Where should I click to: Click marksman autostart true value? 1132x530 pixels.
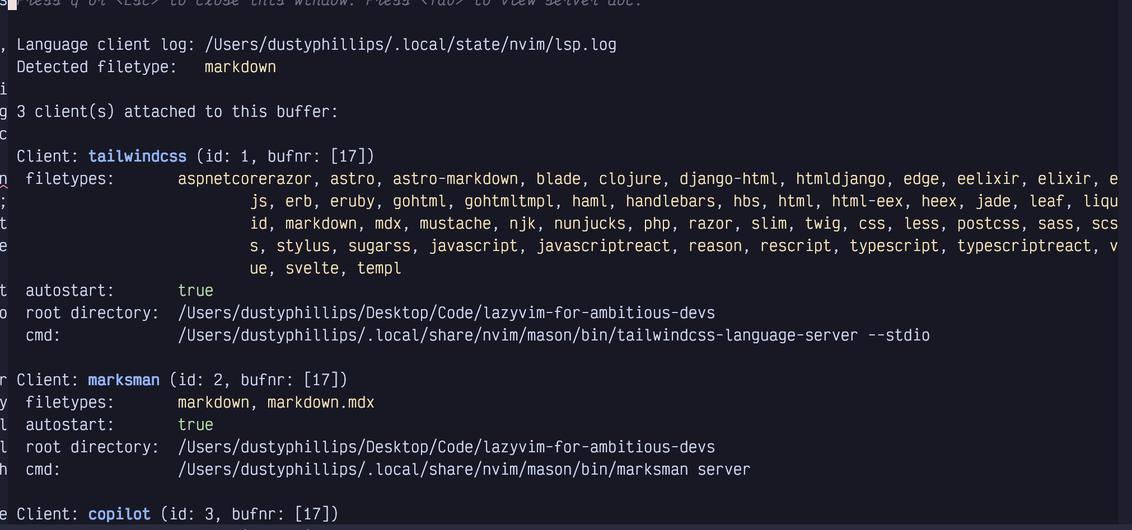[x=195, y=425]
